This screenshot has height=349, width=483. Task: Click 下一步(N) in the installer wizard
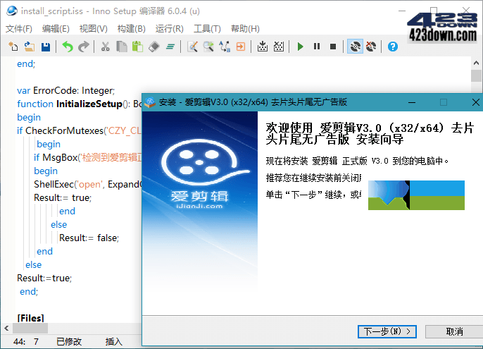(387, 331)
